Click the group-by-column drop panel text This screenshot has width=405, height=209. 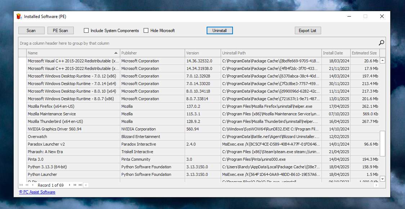64,43
